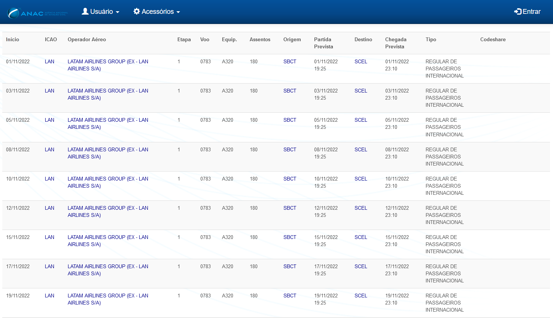Click the sign-in arrow icon beside Entrar

(518, 12)
